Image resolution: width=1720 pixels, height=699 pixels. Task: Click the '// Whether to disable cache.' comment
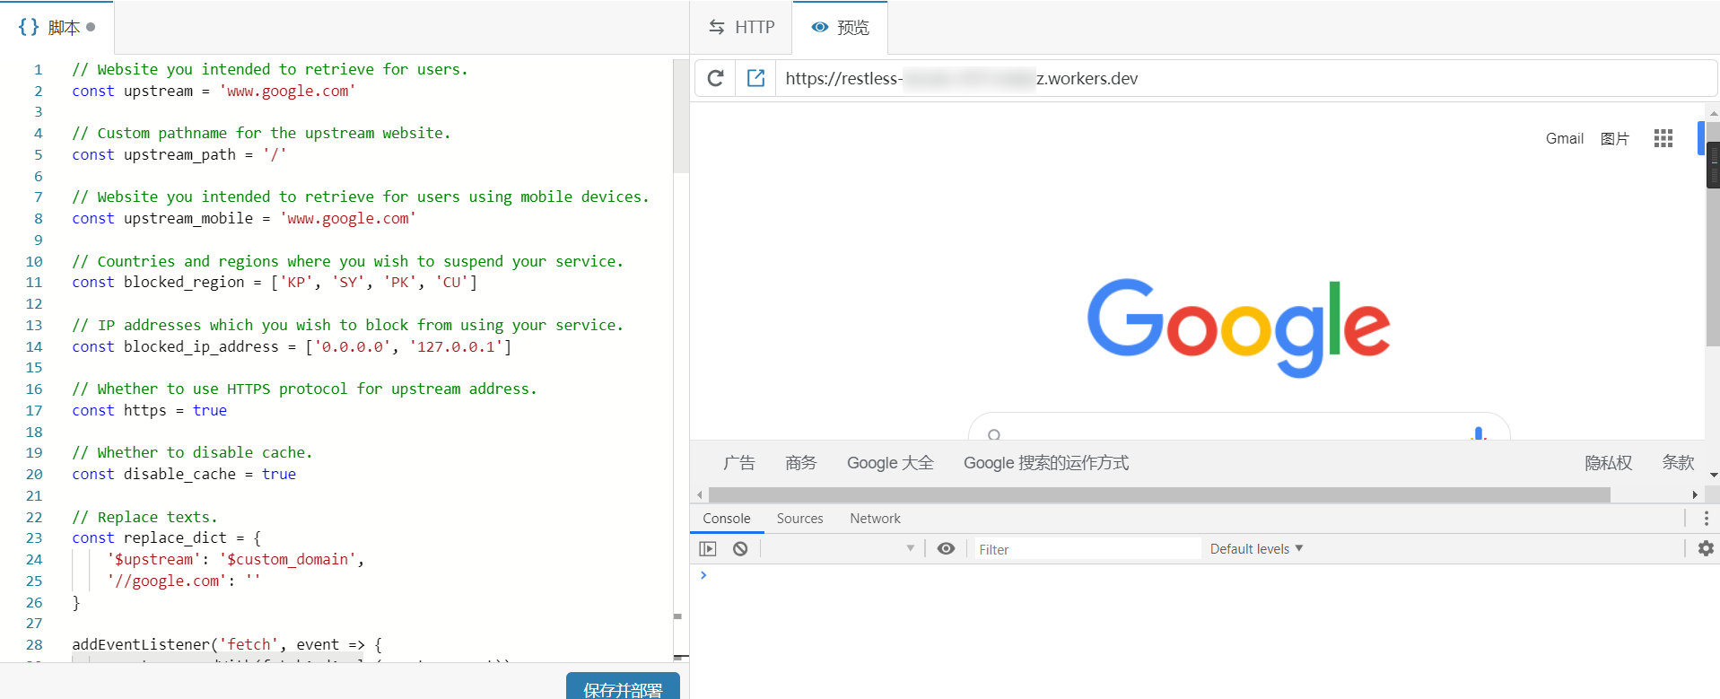(x=192, y=452)
